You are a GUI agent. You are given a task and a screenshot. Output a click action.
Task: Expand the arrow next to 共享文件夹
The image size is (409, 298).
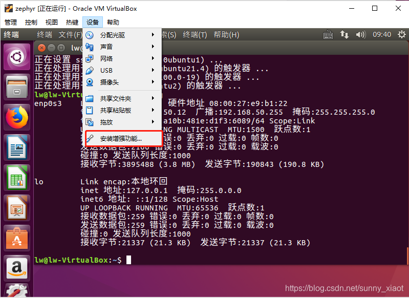(153, 98)
